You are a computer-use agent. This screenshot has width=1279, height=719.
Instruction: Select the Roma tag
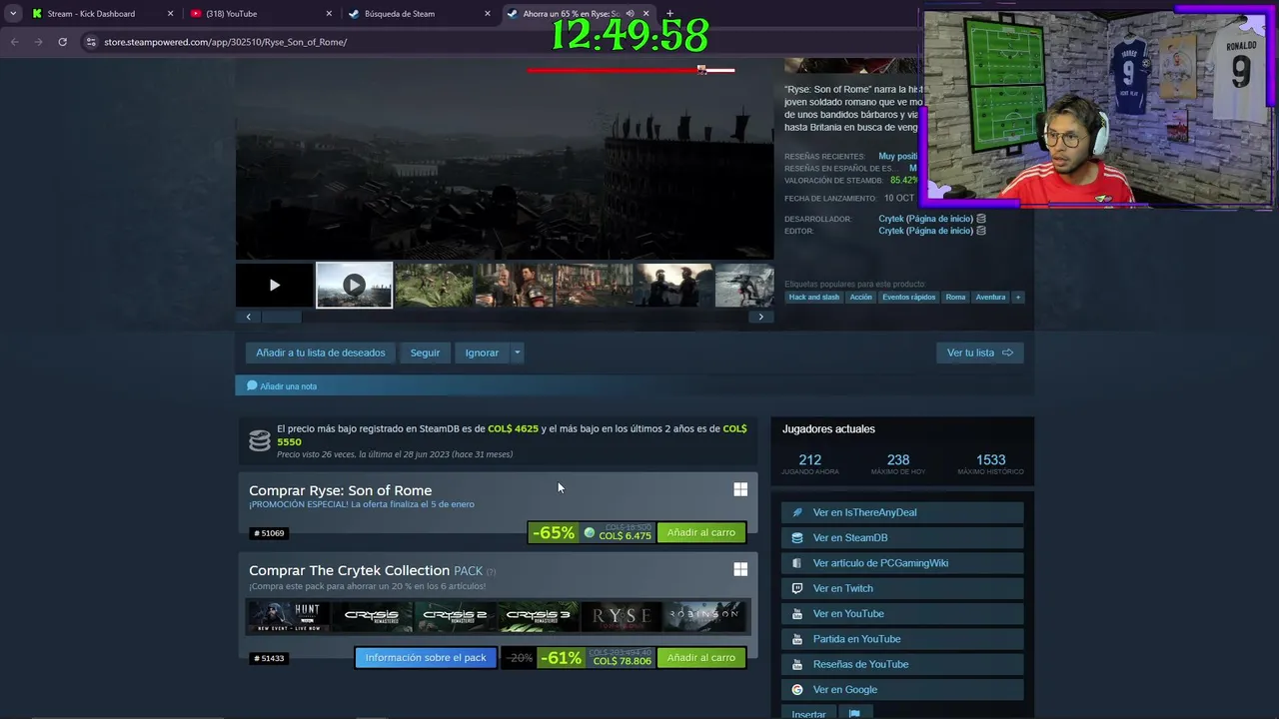pos(956,297)
